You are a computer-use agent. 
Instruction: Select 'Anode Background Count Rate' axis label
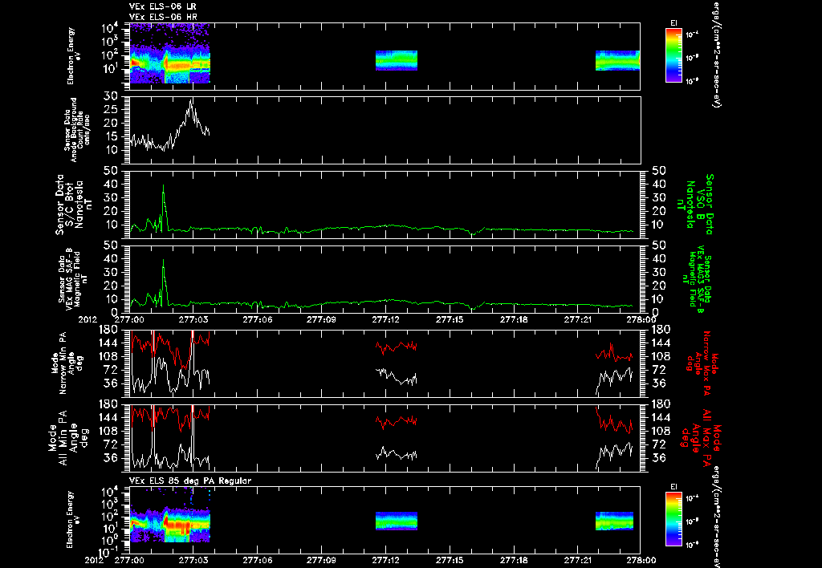pyautogui.click(x=78, y=130)
